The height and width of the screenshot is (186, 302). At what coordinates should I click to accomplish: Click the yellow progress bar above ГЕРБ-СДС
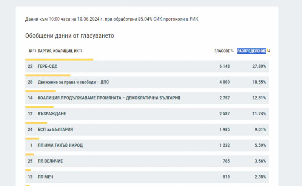coord(59,60)
